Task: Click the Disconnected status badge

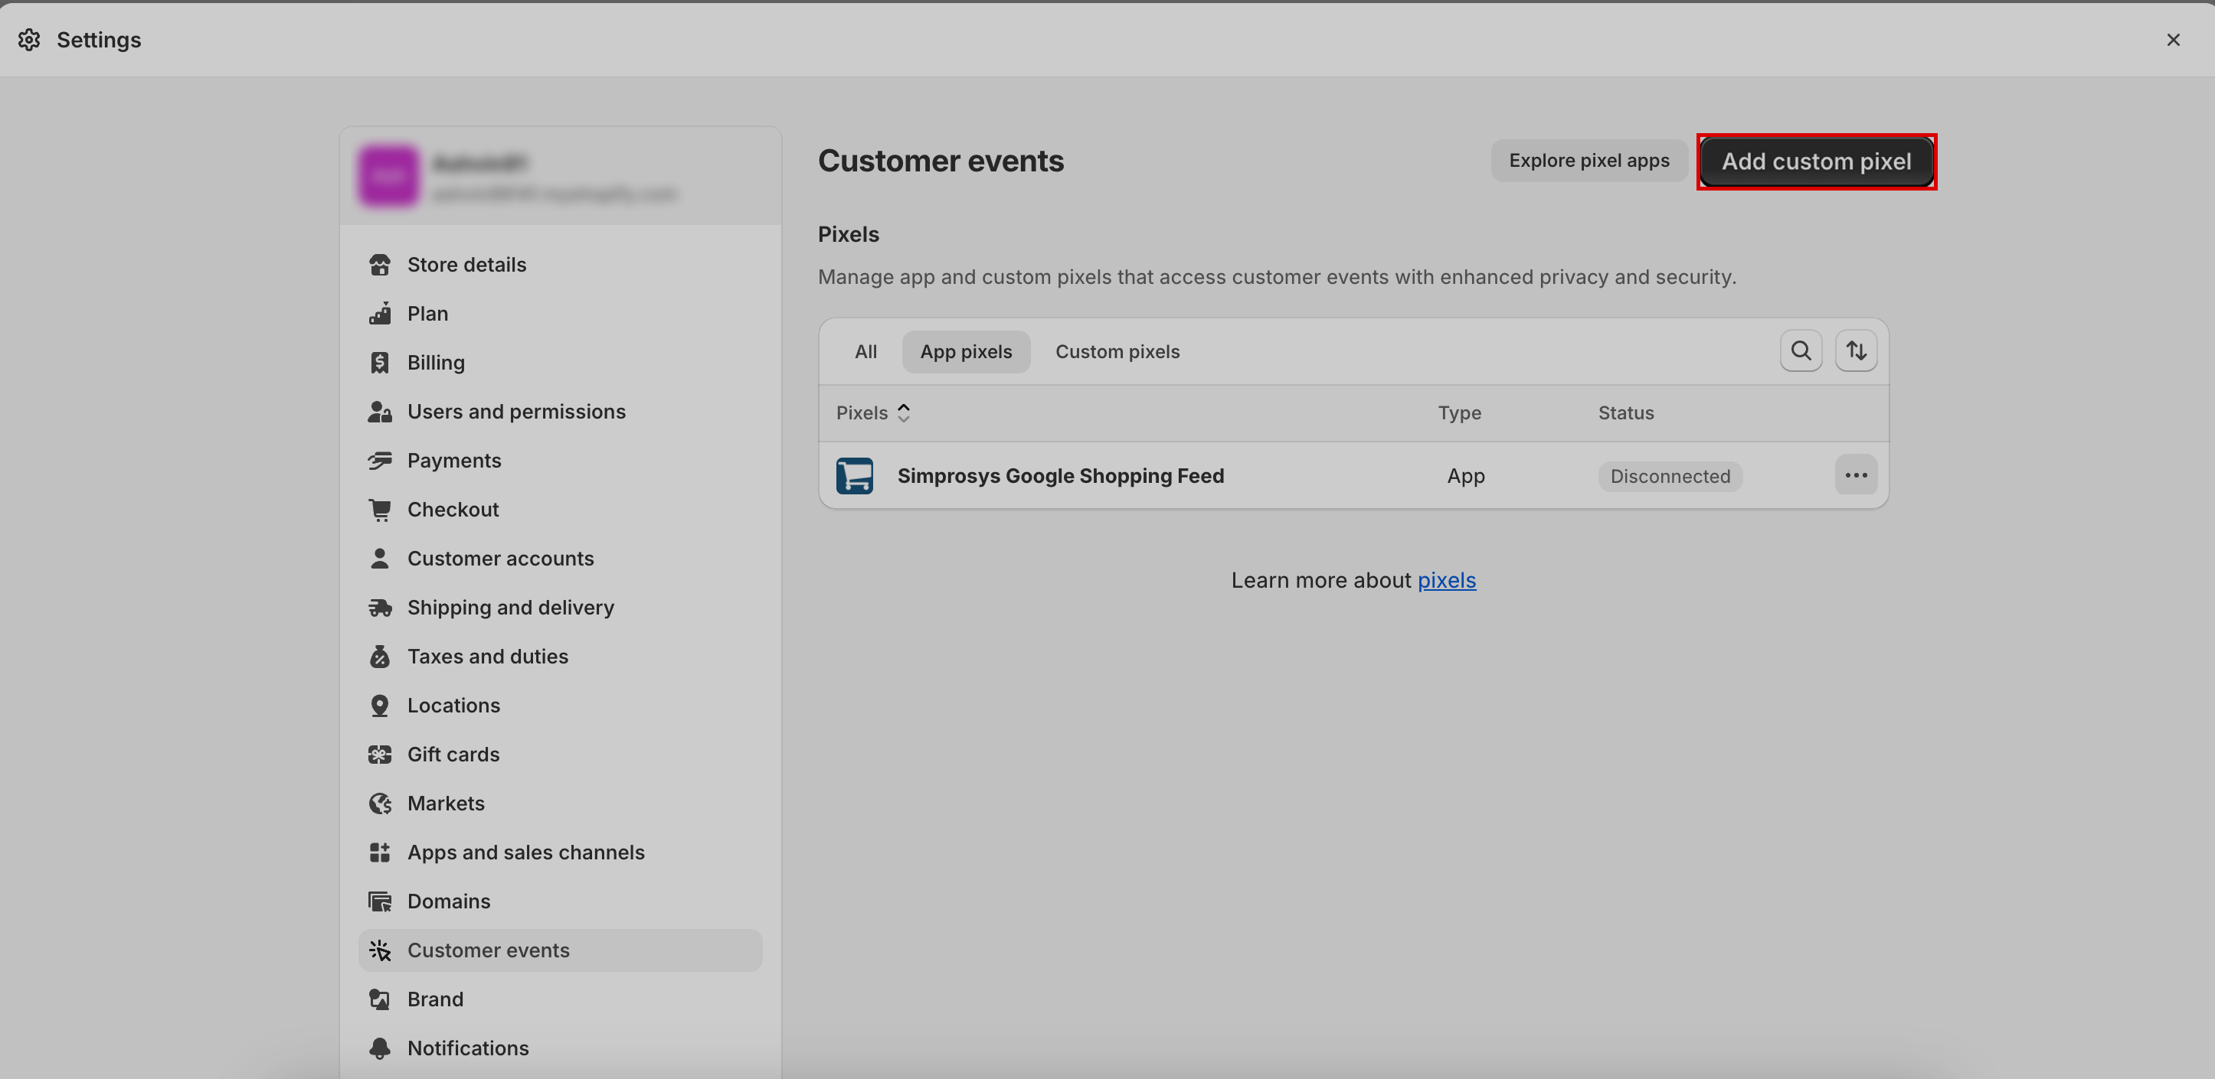Action: [x=1669, y=476]
